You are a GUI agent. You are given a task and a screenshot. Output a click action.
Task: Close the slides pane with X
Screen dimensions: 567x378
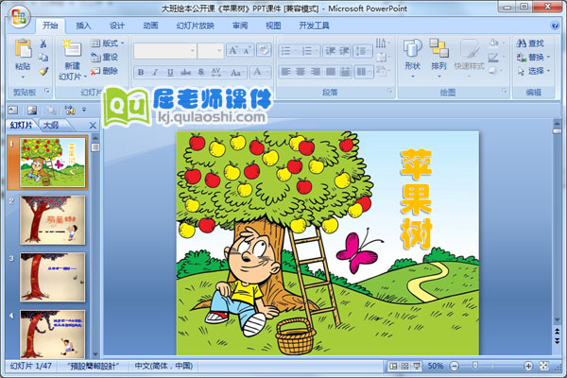click(x=93, y=125)
